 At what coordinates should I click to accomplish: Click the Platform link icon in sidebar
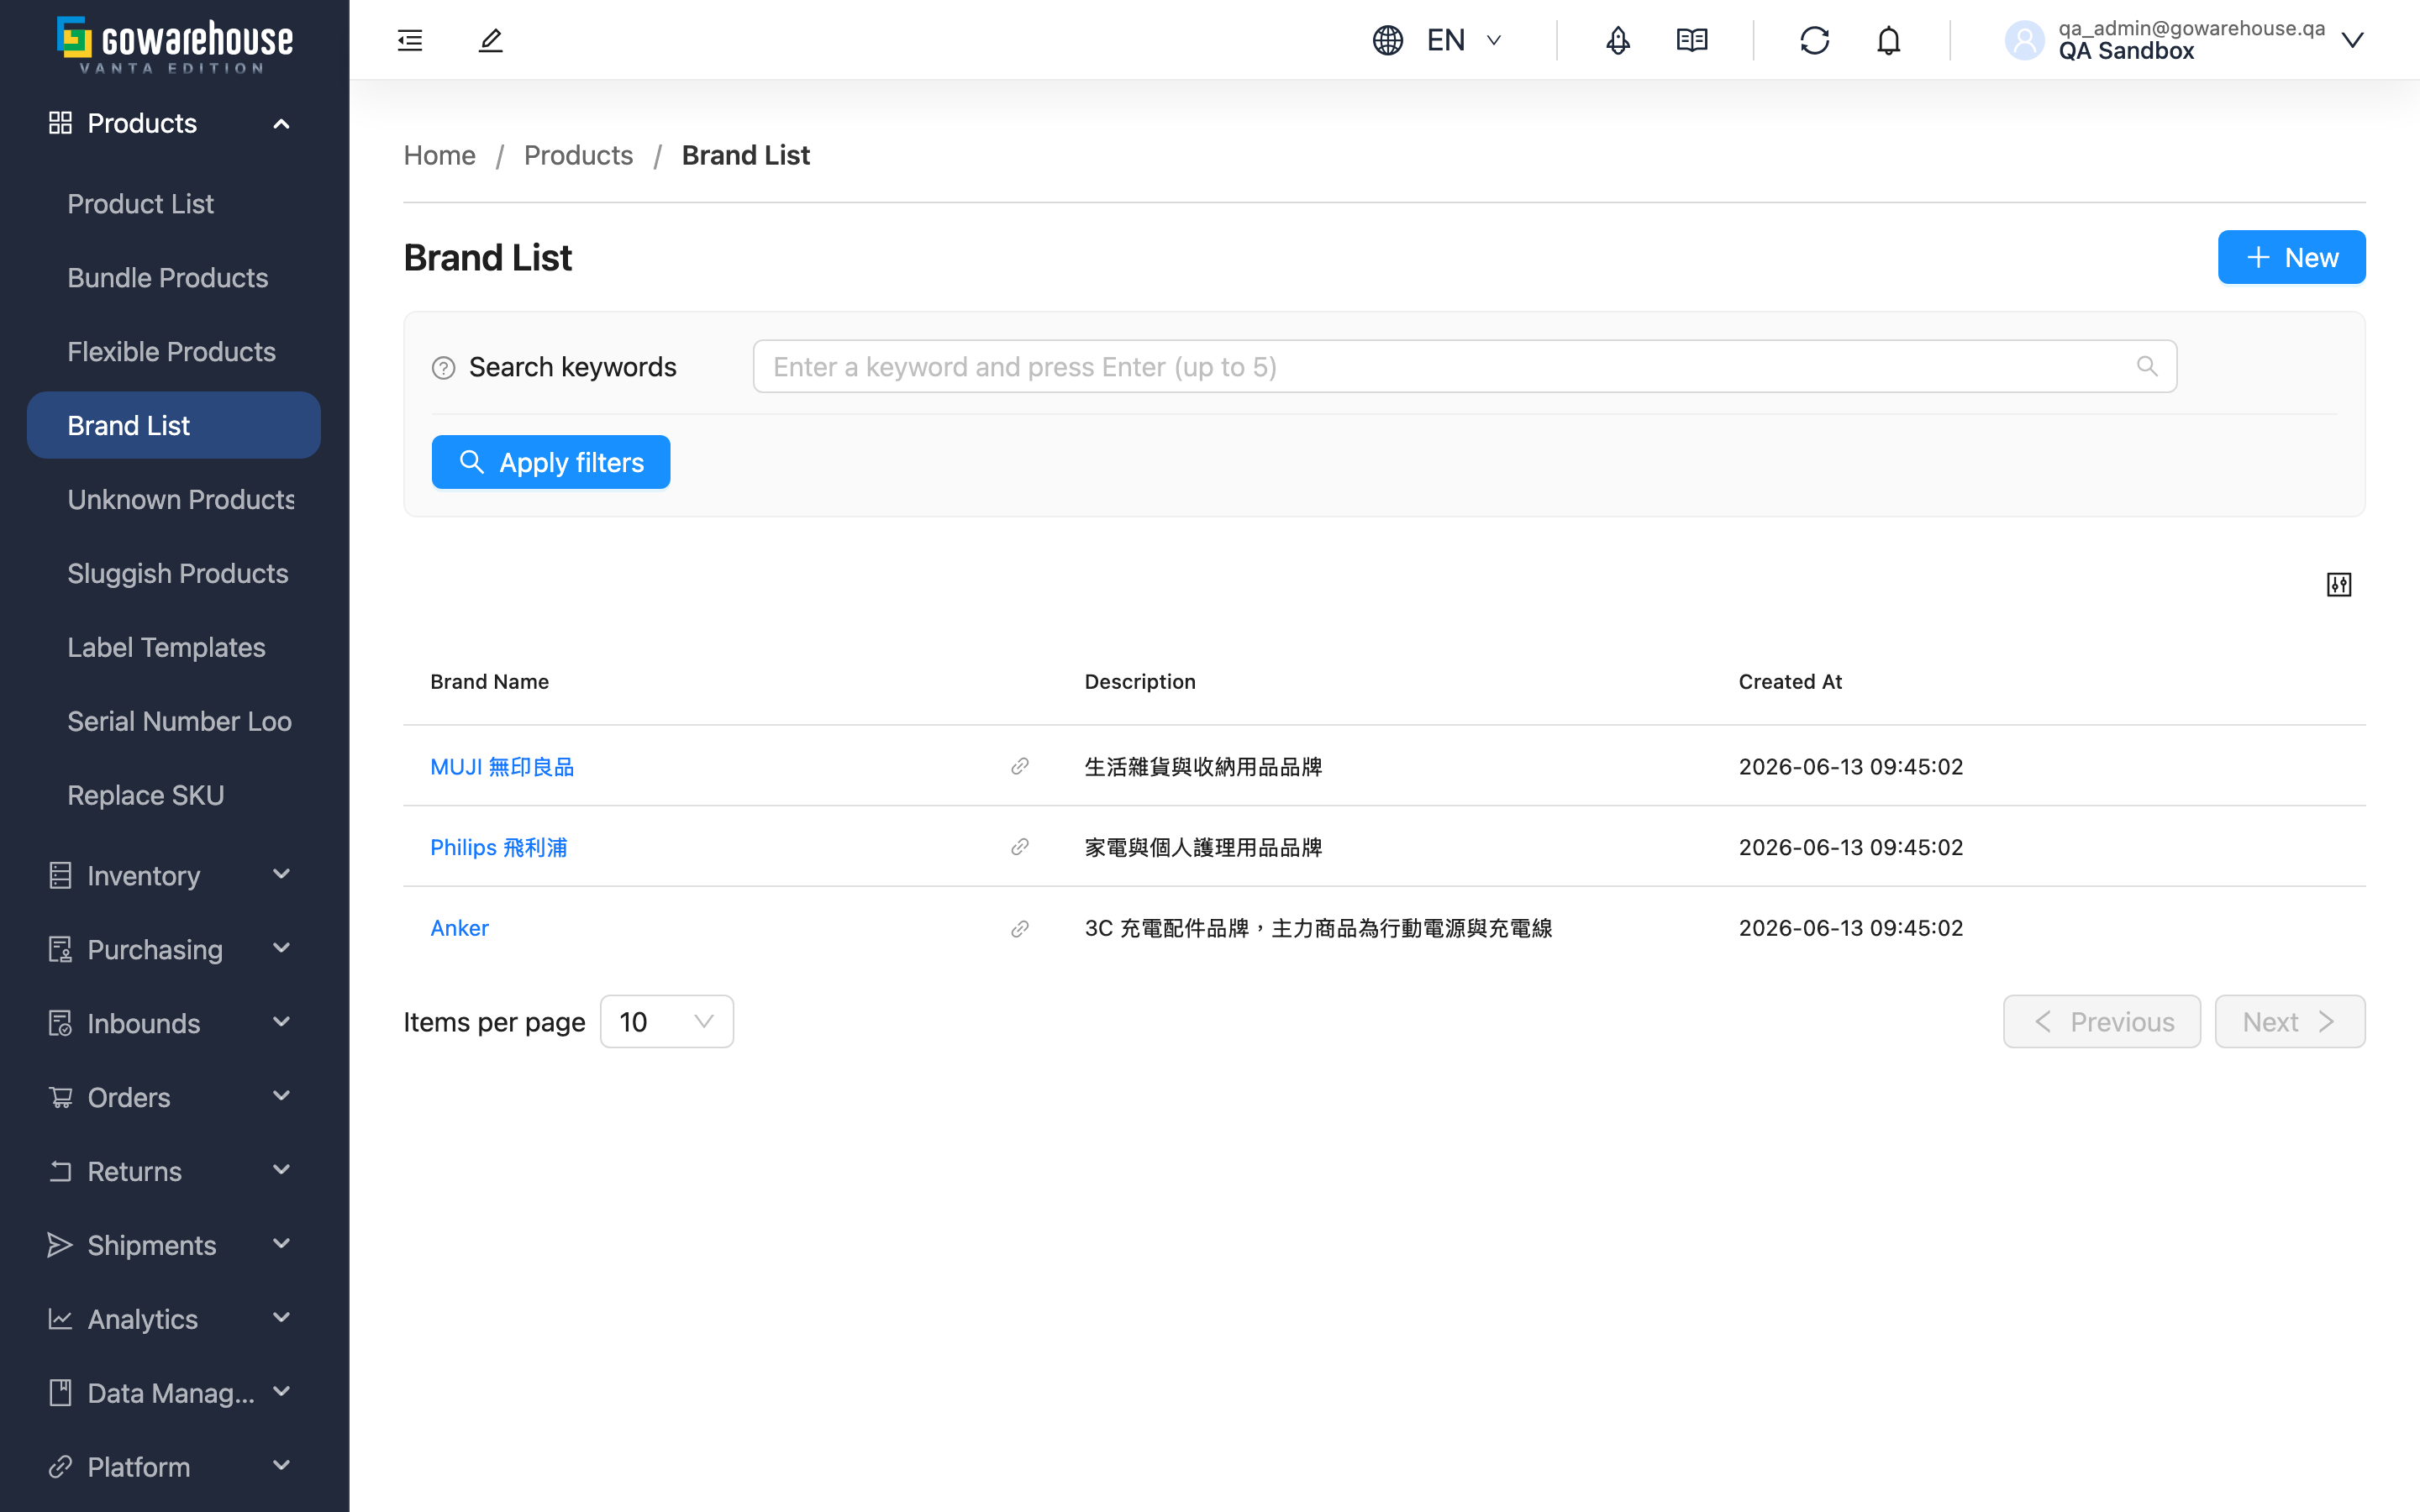(x=60, y=1467)
